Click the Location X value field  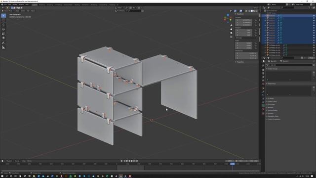[243, 20]
